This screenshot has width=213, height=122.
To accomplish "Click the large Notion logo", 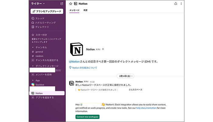I will [x=76, y=49].
